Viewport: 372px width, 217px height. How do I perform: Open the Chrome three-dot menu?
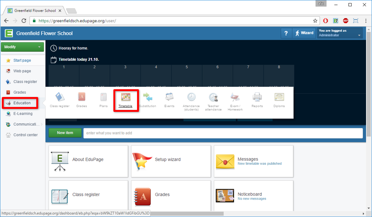click(x=366, y=21)
